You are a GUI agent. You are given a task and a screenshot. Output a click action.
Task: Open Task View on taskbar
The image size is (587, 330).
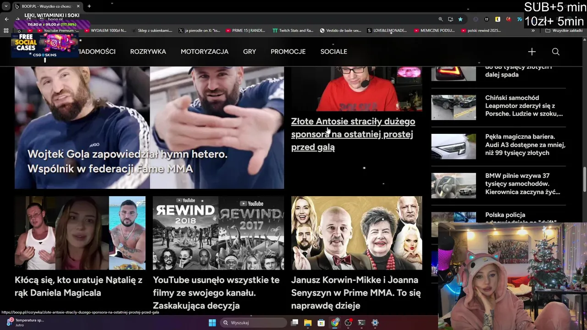pos(295,323)
